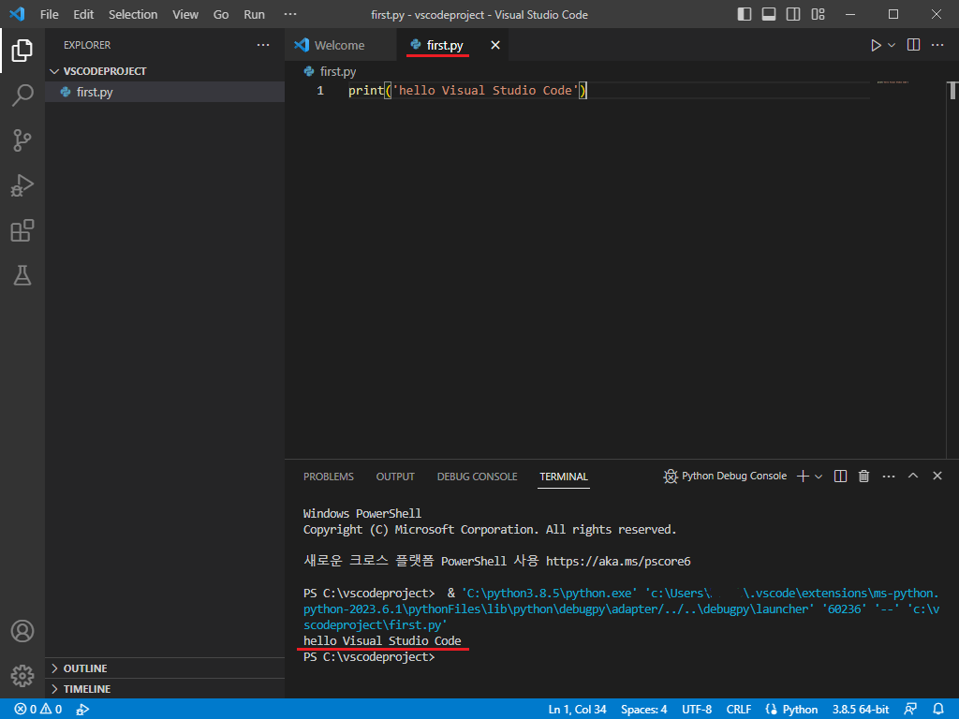Click line number 1 in the gutter
Viewport: 959px width, 719px height.
pyautogui.click(x=320, y=91)
